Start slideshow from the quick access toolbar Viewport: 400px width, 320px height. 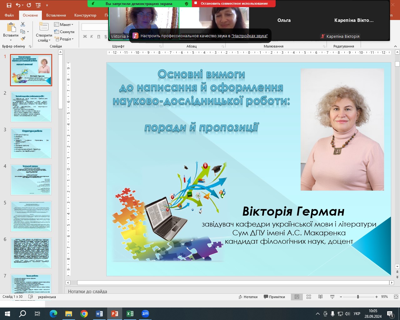click(38, 5)
